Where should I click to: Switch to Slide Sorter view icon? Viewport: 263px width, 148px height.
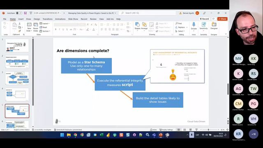click(x=185, y=130)
